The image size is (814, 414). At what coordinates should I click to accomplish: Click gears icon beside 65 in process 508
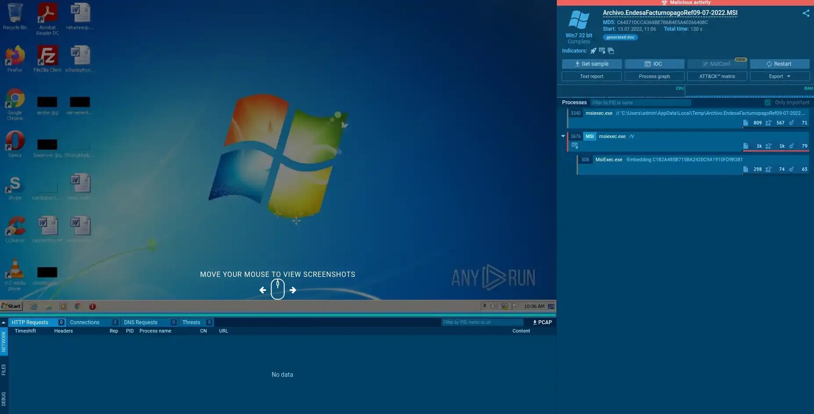(x=791, y=170)
